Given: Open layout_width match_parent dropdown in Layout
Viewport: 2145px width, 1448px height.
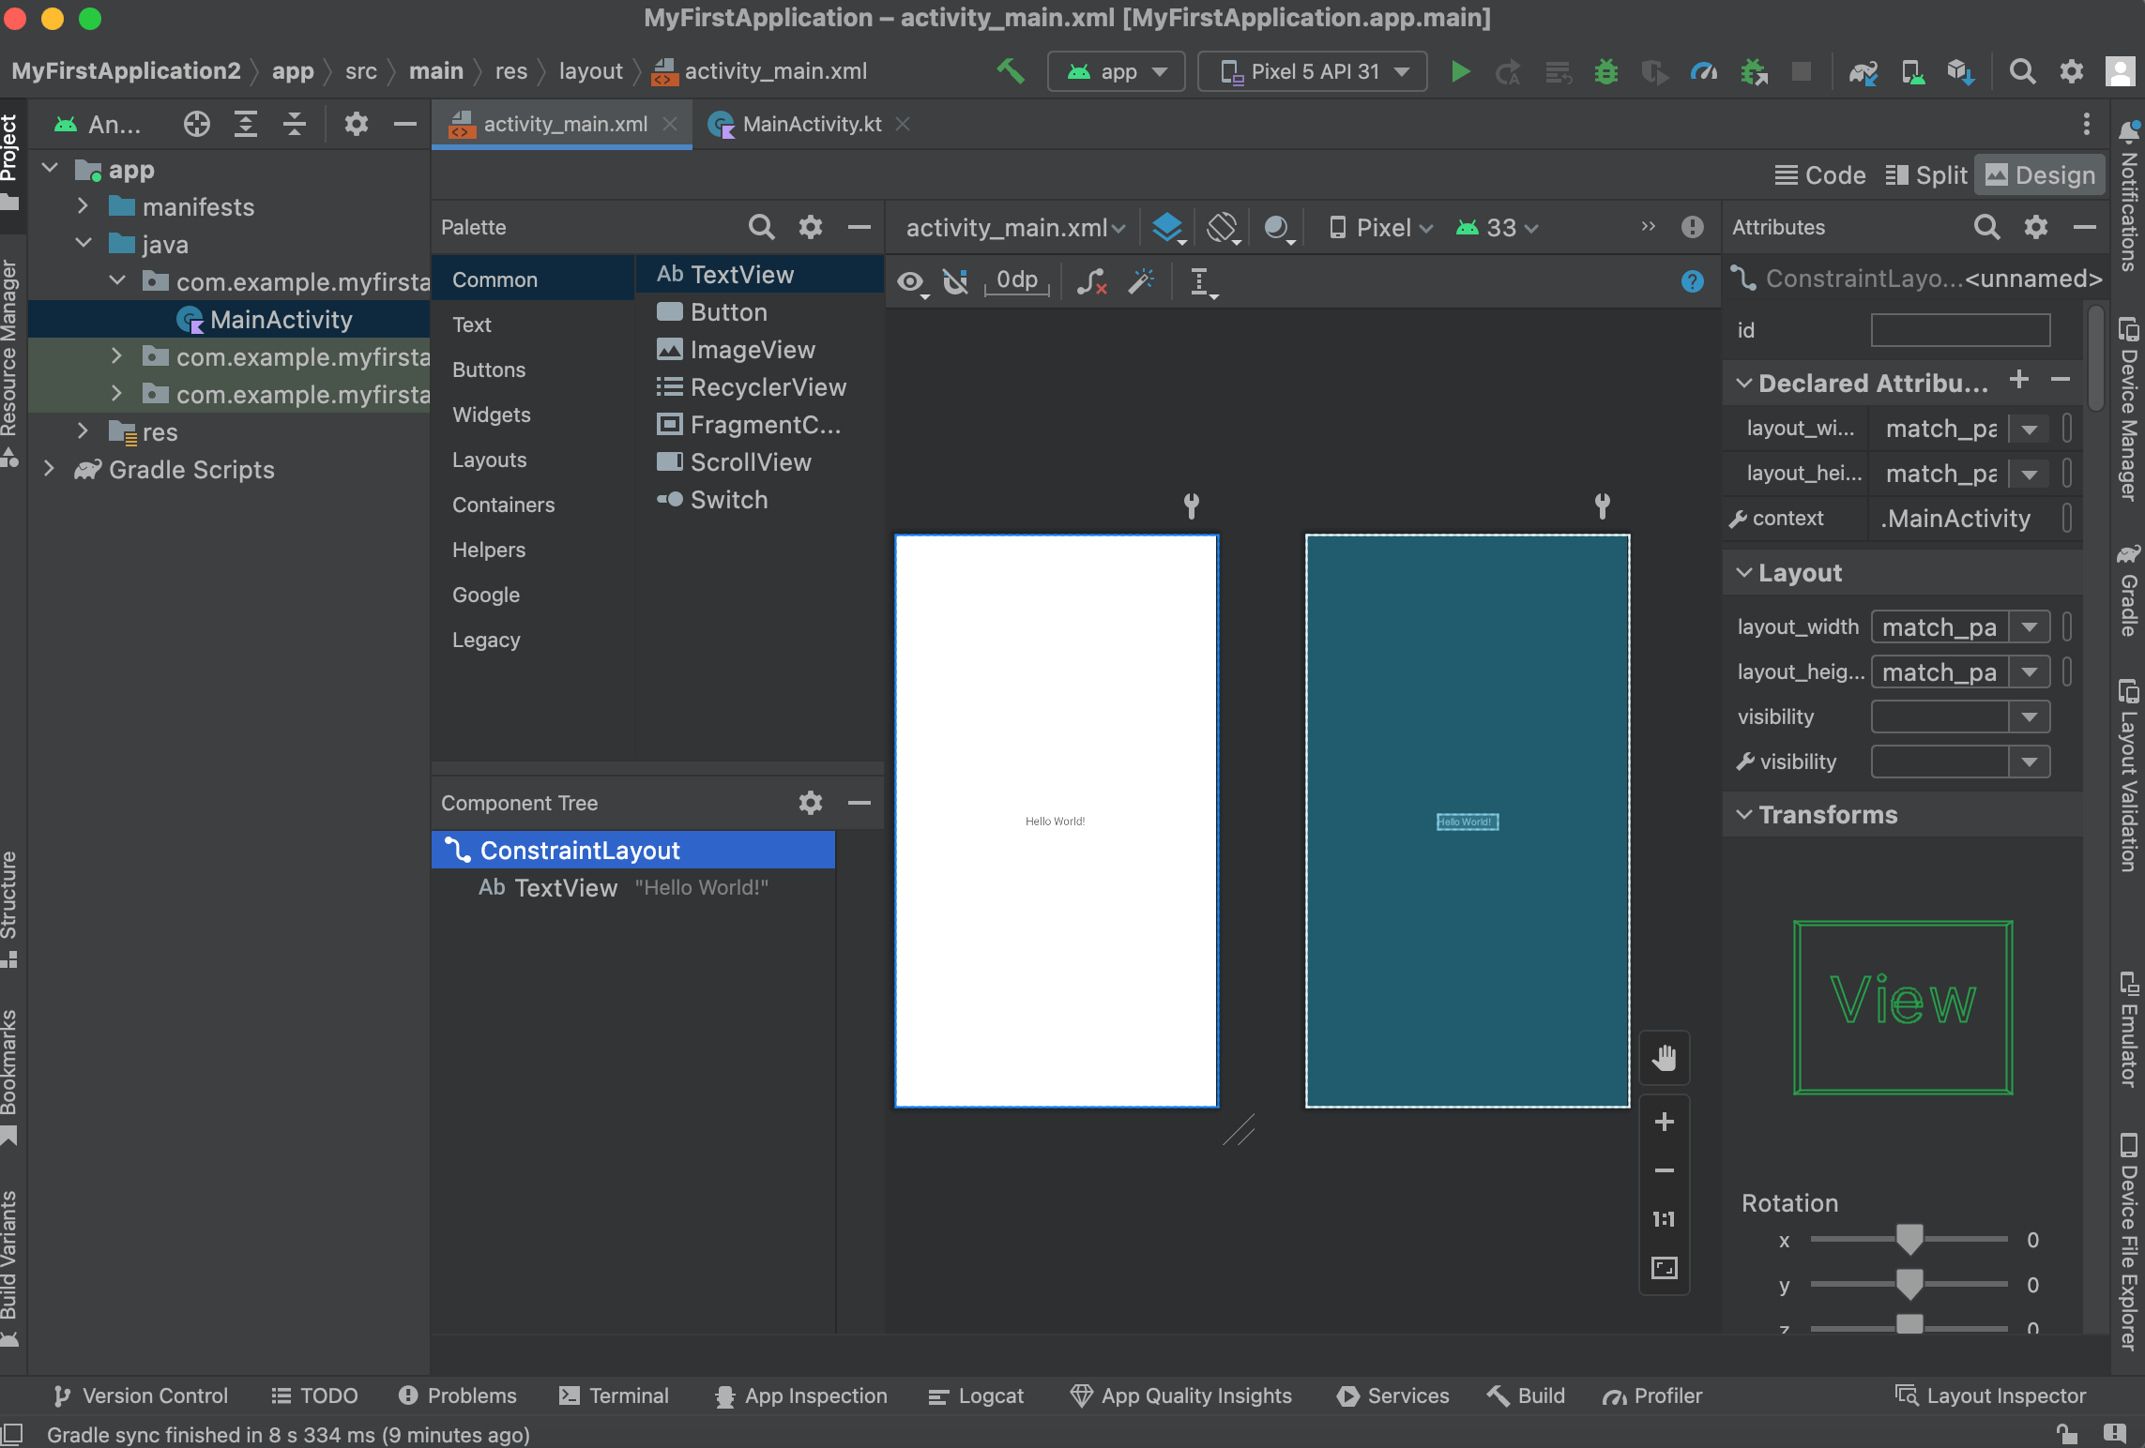Looking at the screenshot, I should (2030, 627).
